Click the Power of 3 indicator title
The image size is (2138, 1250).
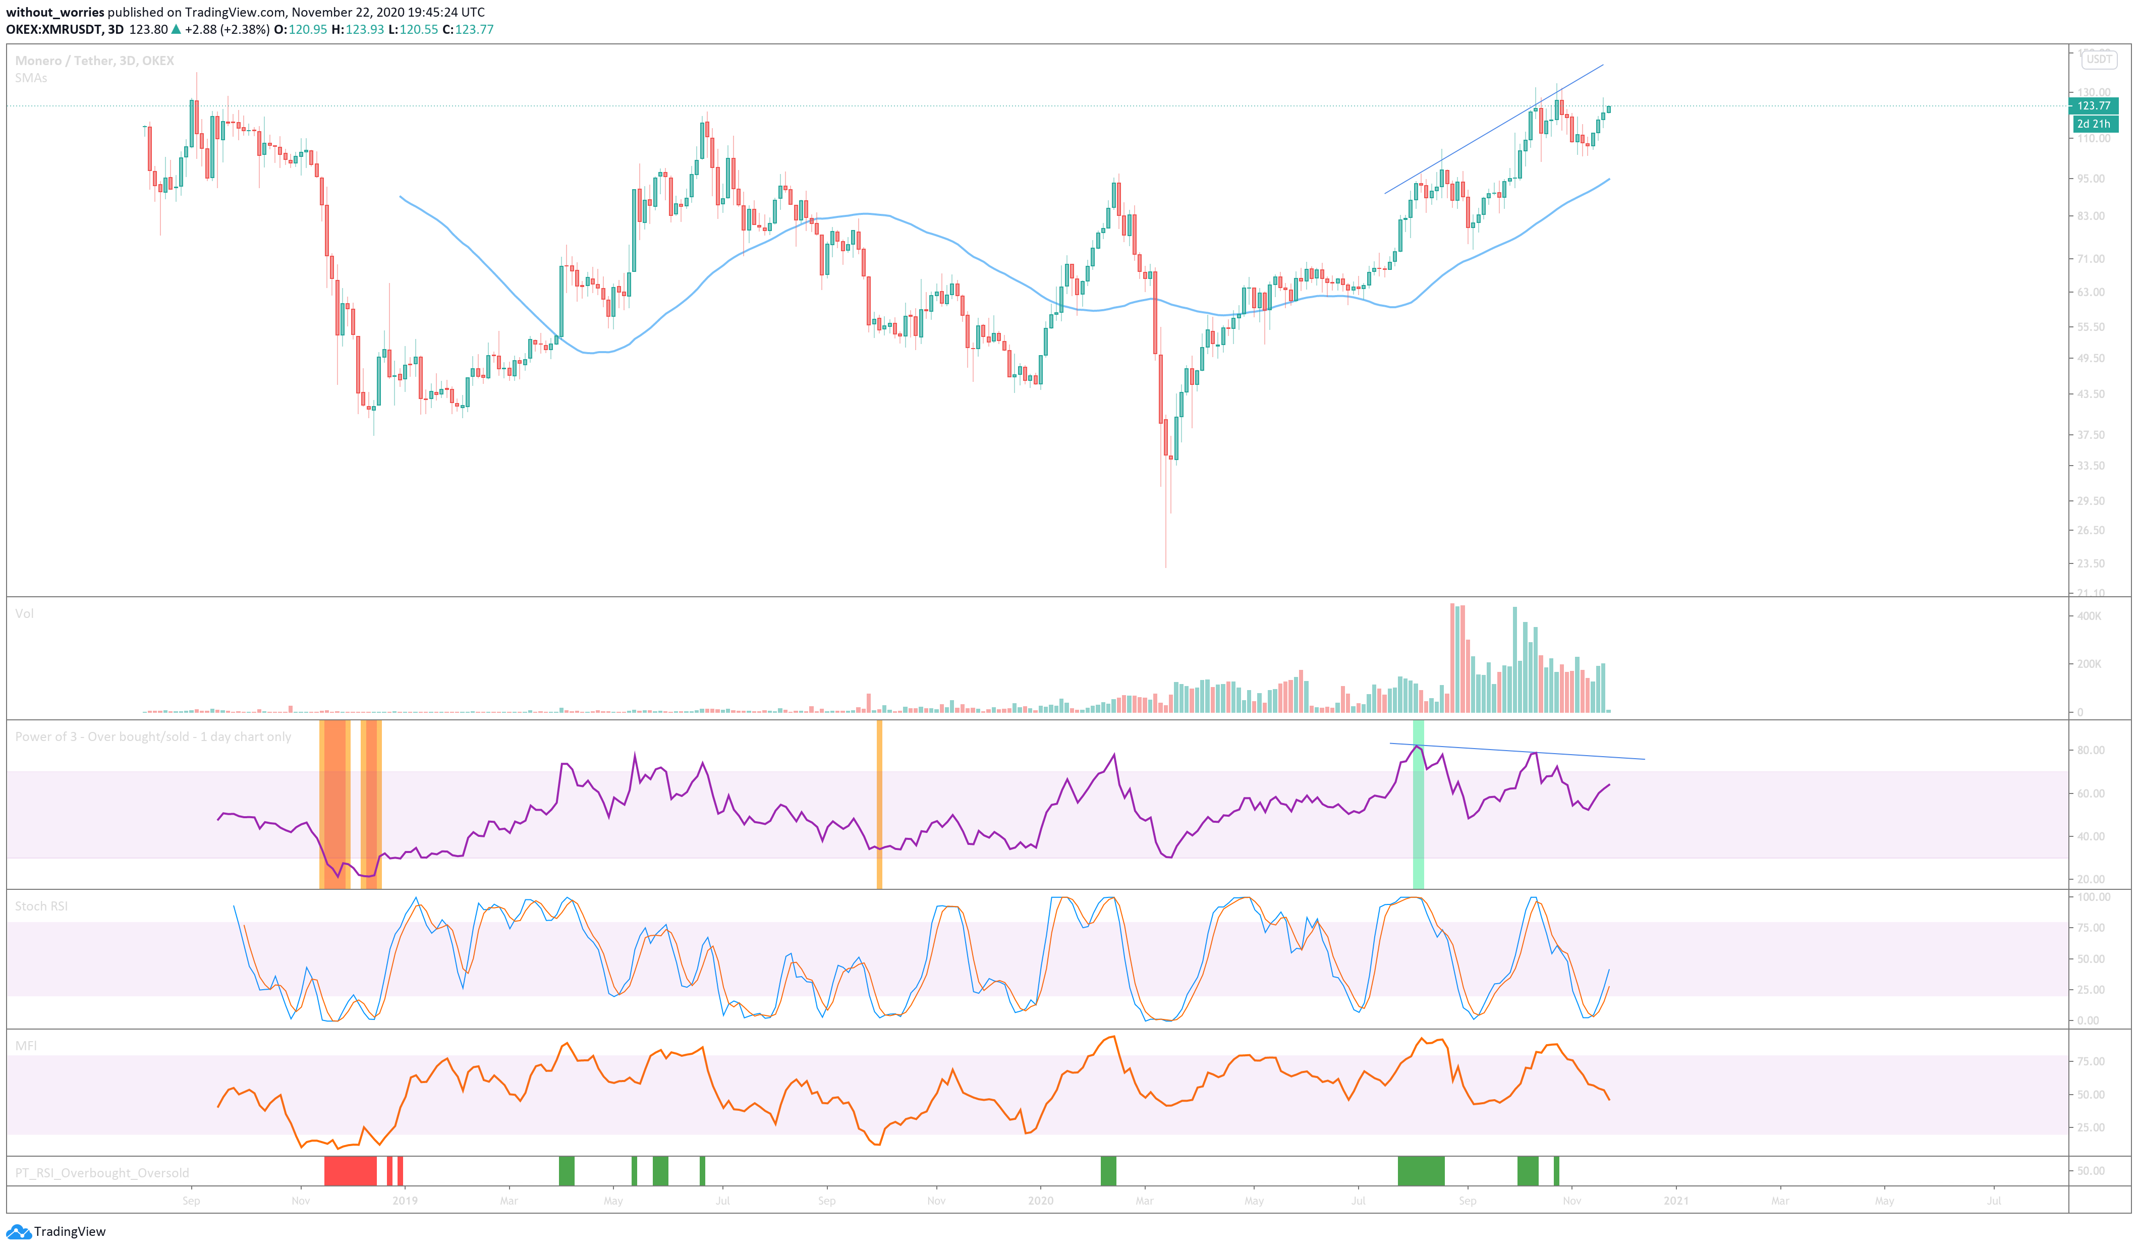[x=153, y=736]
